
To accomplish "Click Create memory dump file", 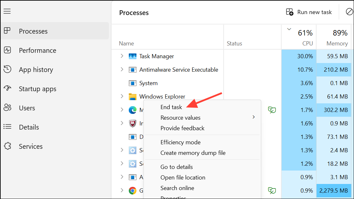I will (193, 153).
